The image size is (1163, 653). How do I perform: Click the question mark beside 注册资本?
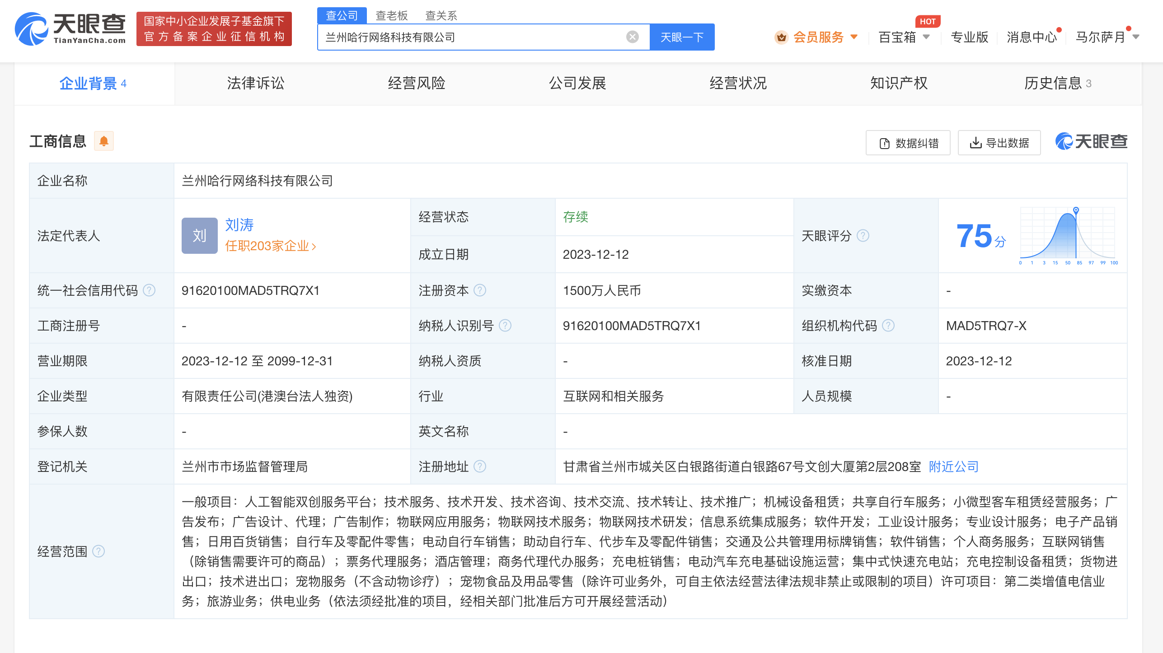click(481, 290)
